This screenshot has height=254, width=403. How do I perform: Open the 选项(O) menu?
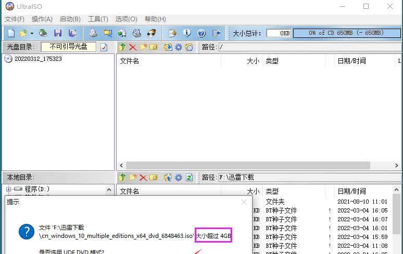[126, 19]
